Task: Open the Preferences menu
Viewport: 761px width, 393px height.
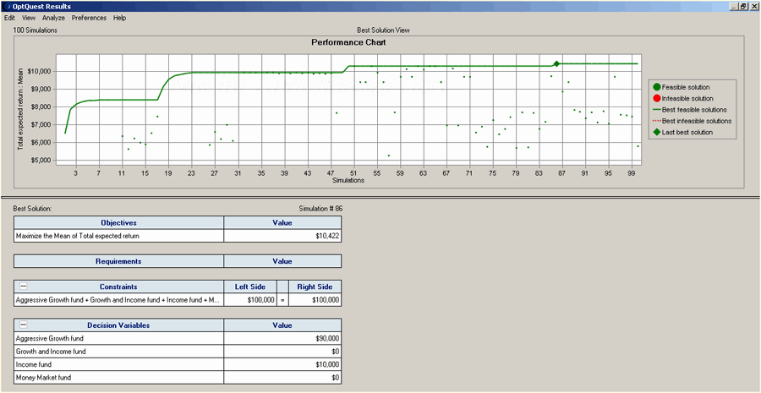Action: tap(89, 18)
